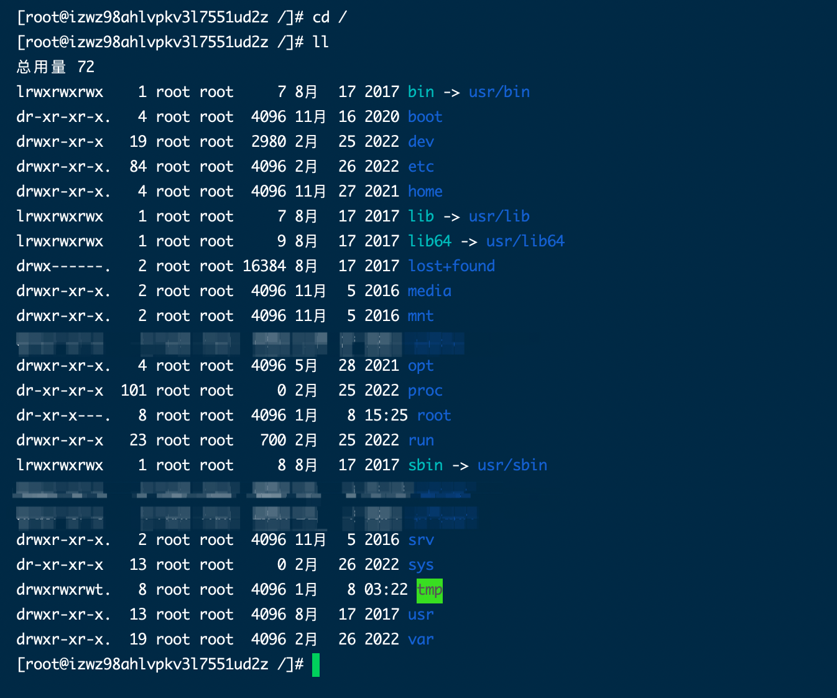
Task: Click size '700' in run row
Action: [x=273, y=440]
